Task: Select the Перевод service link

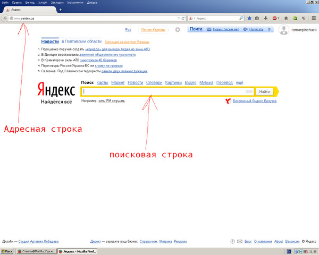Action: pyautogui.click(x=224, y=82)
